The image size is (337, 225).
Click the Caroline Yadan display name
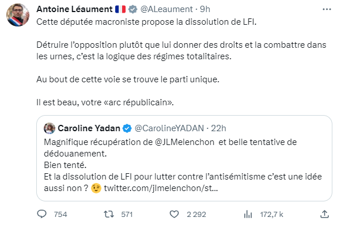89,128
